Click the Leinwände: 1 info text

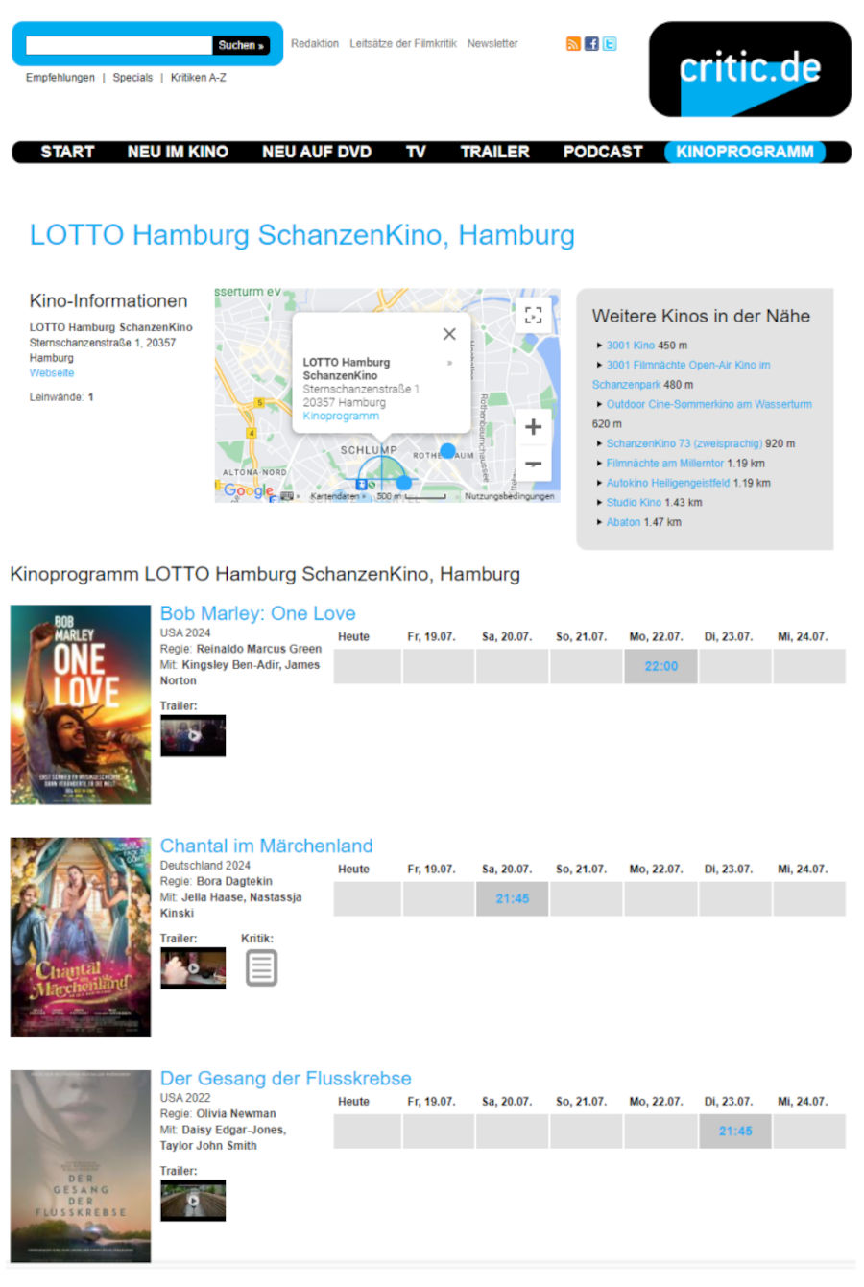(61, 397)
